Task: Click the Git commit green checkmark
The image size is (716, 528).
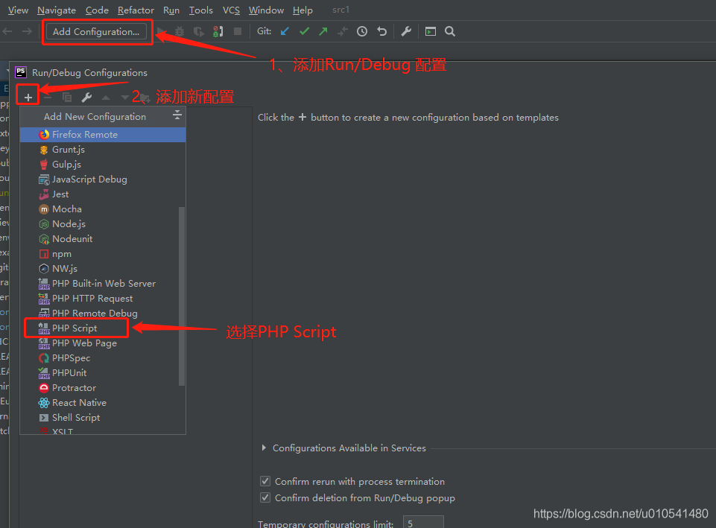Action: pos(304,31)
